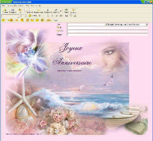This screenshot has width=153, height=141.
Task: Click inside the Cc field
Action: coord(107,31)
